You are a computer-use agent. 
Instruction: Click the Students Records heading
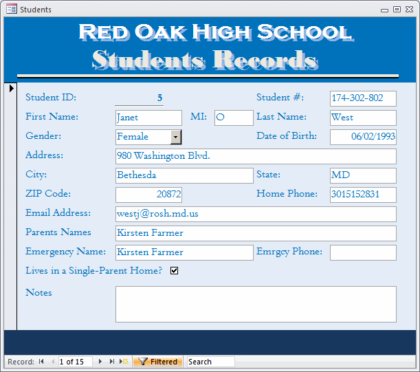click(x=205, y=60)
